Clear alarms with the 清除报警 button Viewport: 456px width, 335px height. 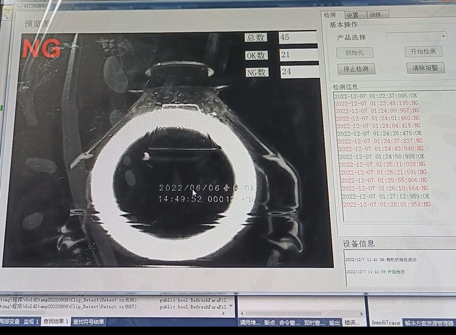(x=423, y=68)
